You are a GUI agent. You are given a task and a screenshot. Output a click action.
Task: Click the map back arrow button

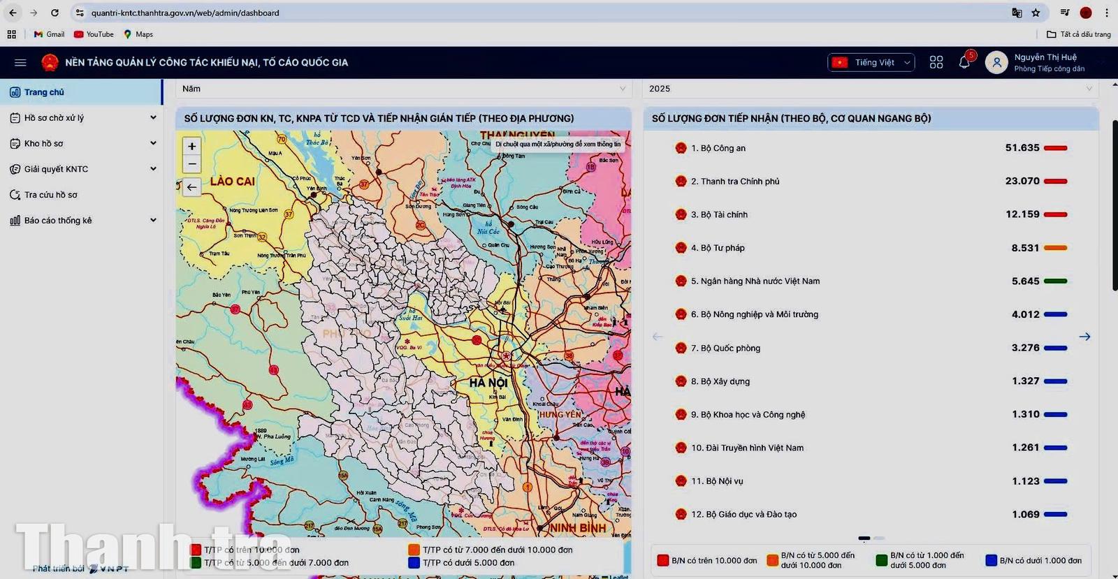point(192,187)
